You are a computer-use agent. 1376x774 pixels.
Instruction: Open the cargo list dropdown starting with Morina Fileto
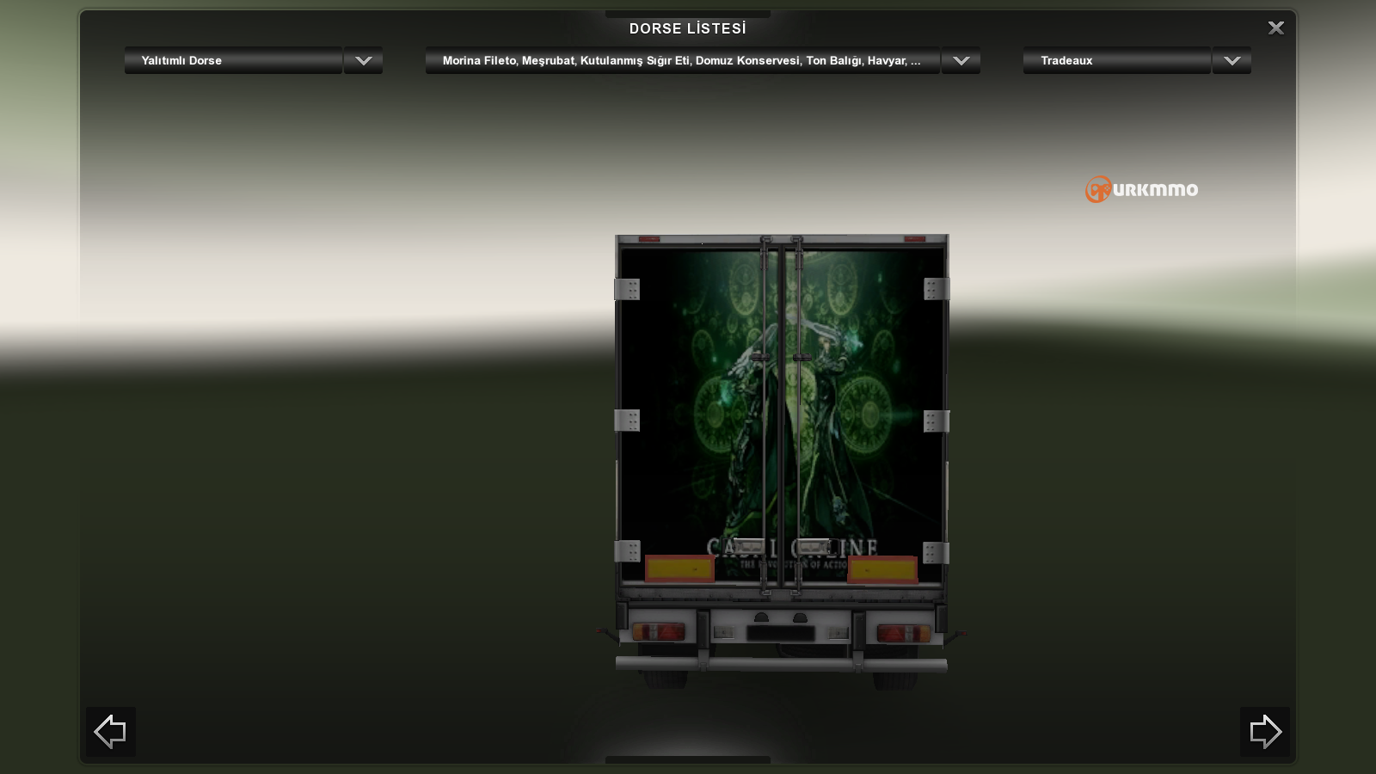(x=682, y=60)
